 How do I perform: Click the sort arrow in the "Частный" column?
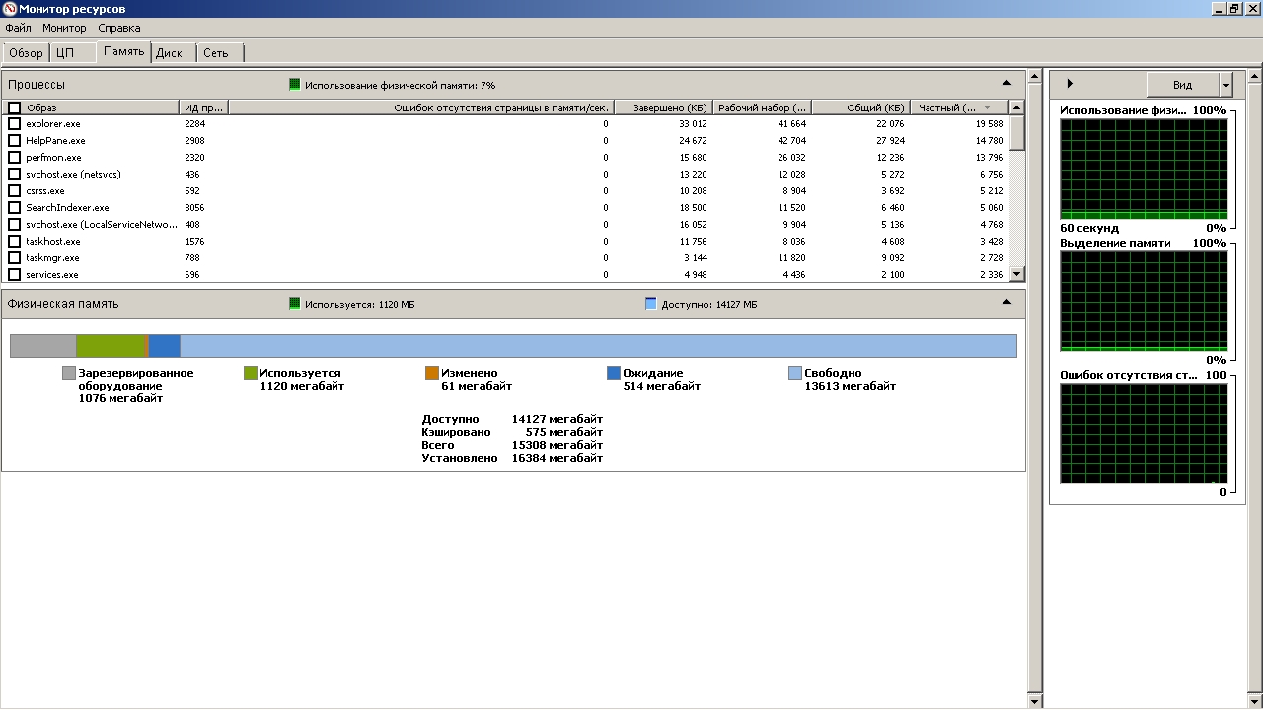click(x=987, y=107)
